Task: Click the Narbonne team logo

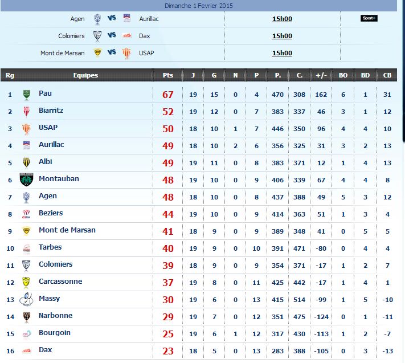Action: point(26,316)
